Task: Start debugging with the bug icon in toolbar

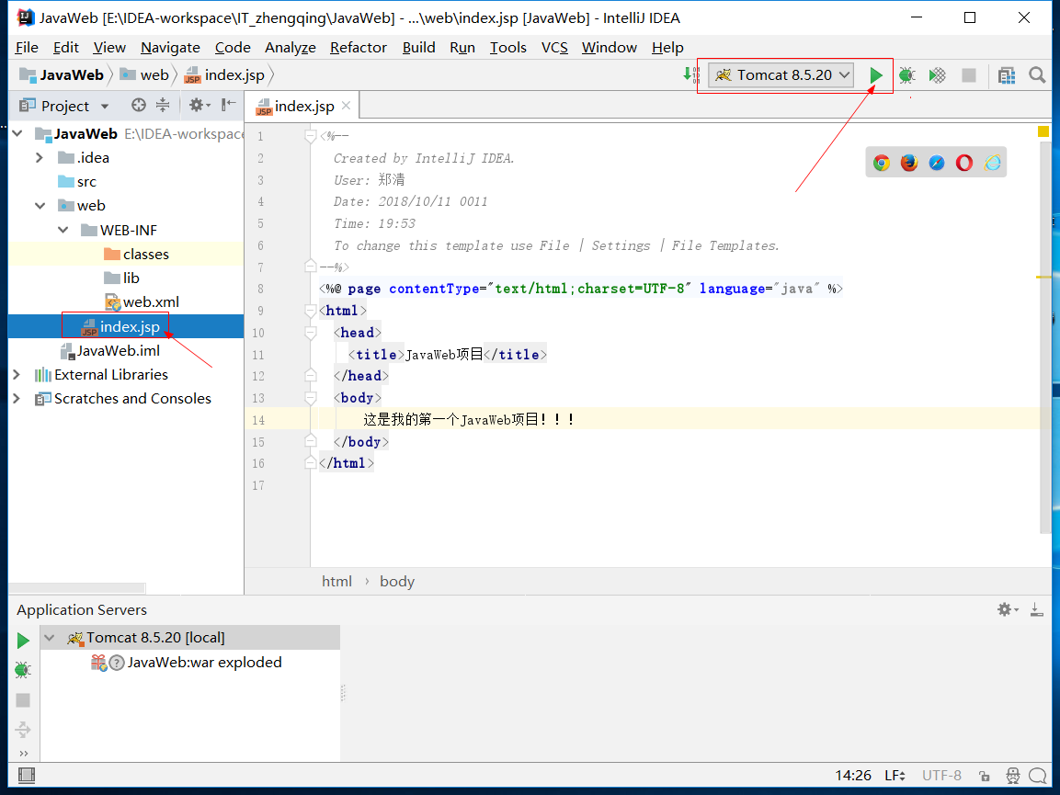Action: (x=906, y=75)
